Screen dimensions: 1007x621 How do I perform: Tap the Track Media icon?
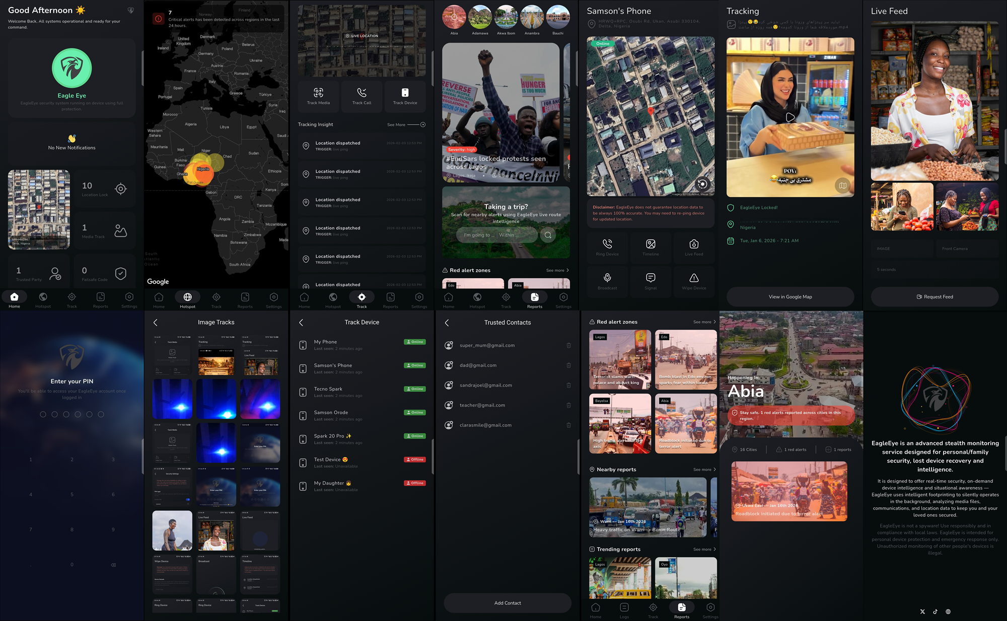click(x=318, y=93)
